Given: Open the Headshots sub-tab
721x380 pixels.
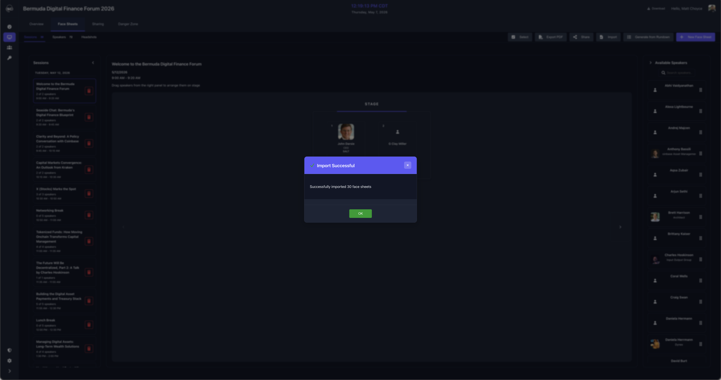Looking at the screenshot, I should tap(89, 37).
